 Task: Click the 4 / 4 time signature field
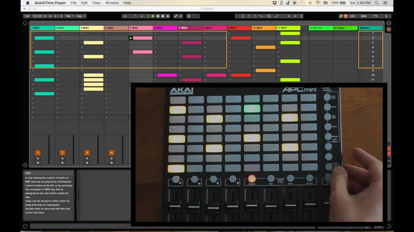pos(58,16)
